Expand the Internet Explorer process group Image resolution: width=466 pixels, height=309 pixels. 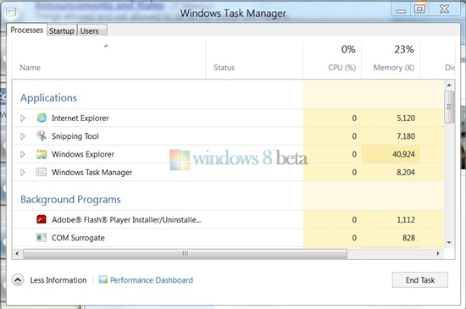click(23, 119)
